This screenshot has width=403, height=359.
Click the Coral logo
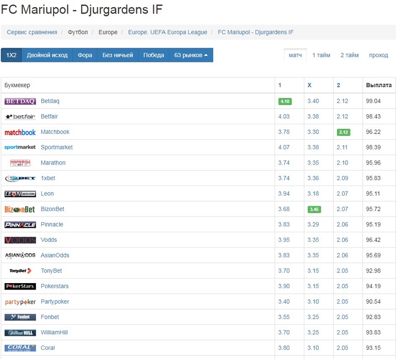click(20, 348)
